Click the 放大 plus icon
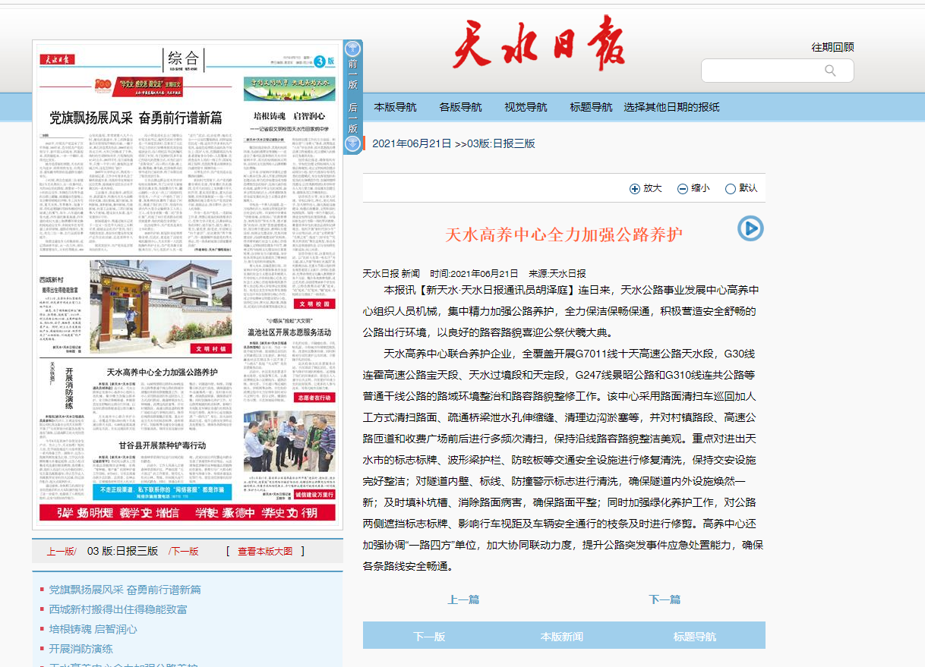 coord(635,189)
